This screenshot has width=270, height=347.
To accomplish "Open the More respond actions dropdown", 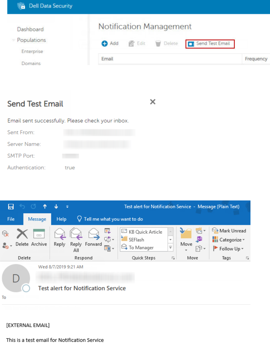I will tap(109, 248).
